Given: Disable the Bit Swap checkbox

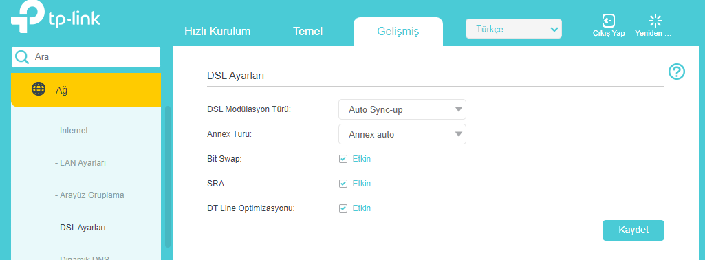Looking at the screenshot, I should [343, 159].
